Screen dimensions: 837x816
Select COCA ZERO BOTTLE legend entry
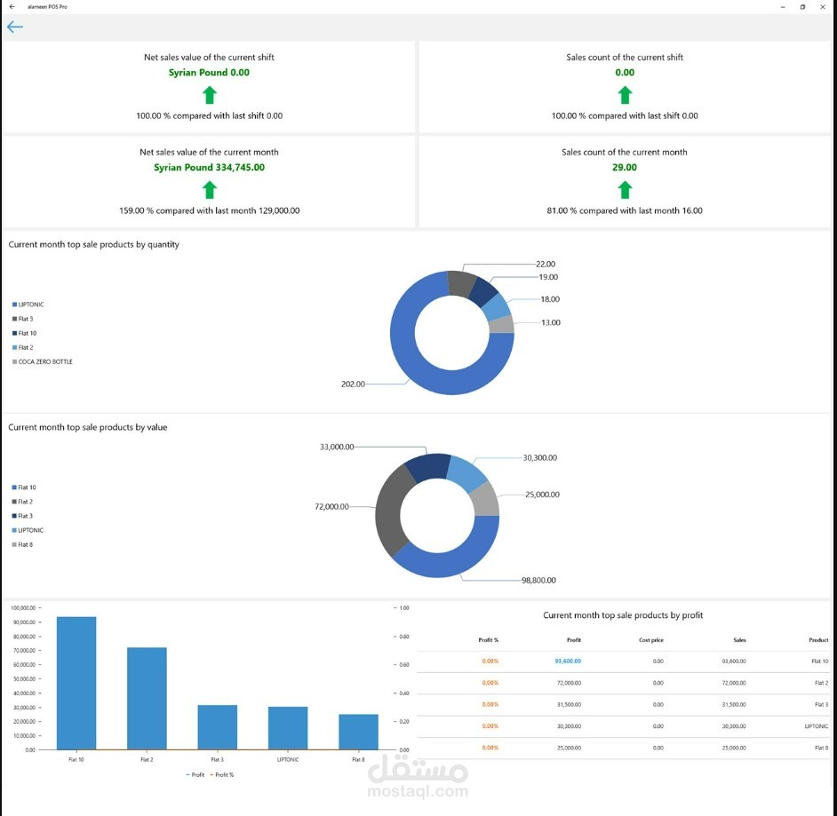tap(42, 361)
